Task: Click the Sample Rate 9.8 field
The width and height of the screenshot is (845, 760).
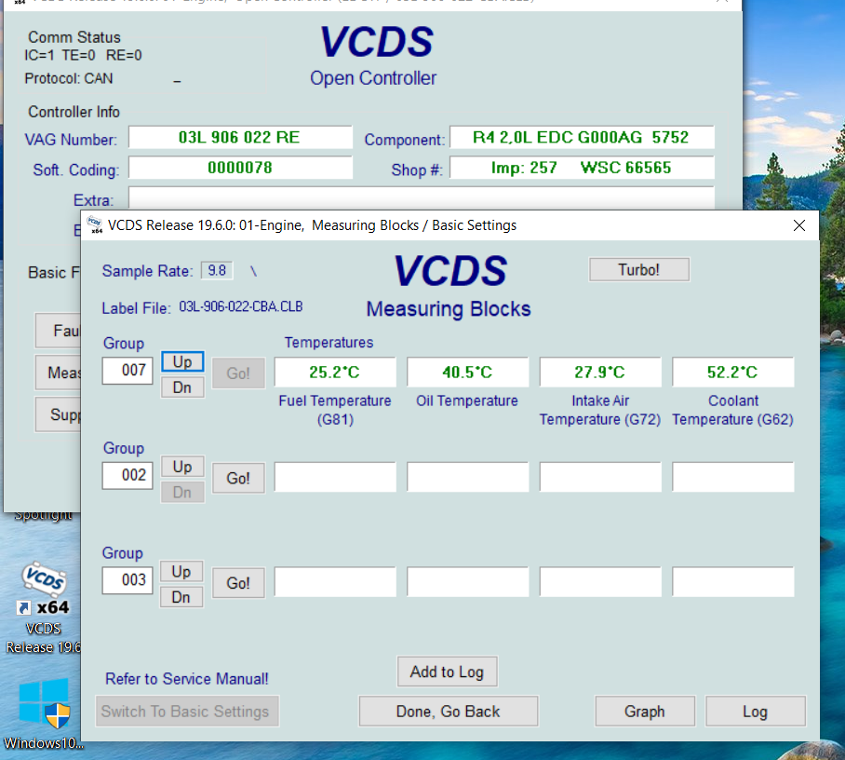Action: coord(217,270)
